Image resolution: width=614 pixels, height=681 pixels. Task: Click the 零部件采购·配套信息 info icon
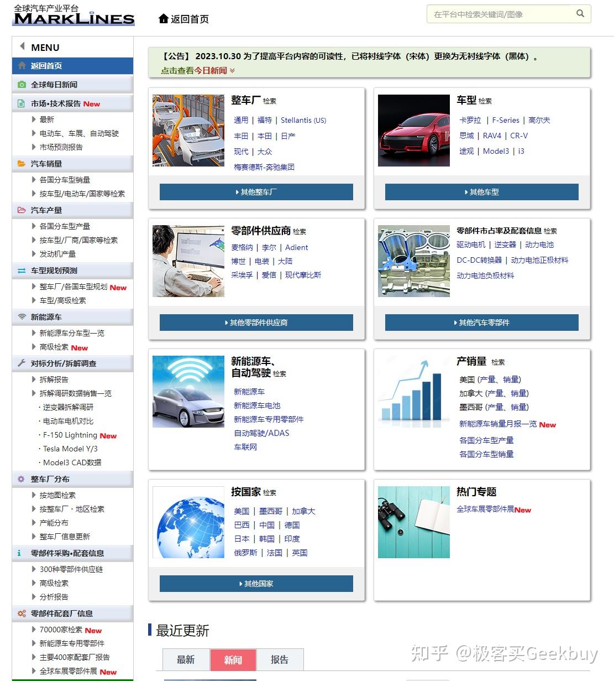click(20, 553)
